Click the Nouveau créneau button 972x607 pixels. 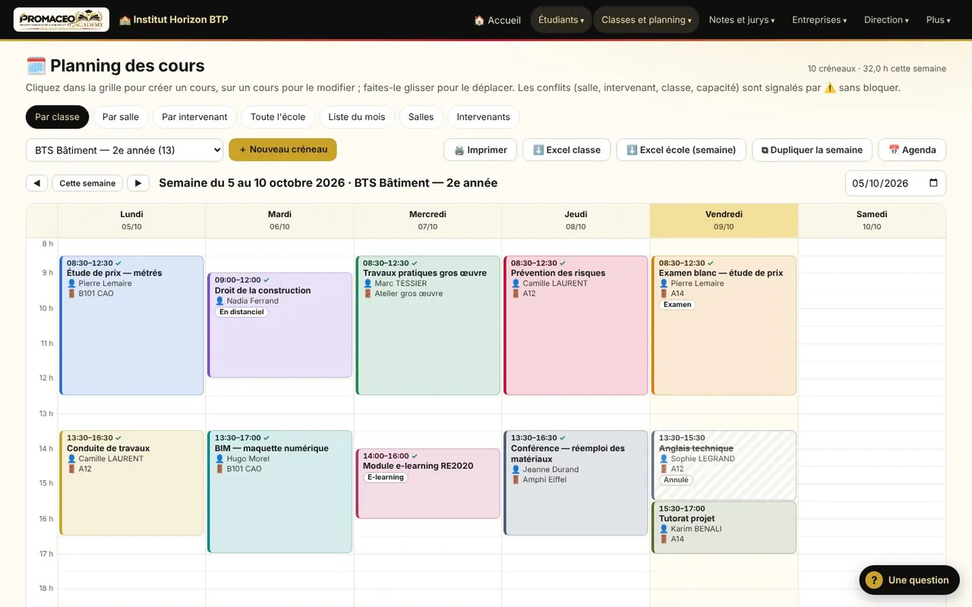(282, 149)
